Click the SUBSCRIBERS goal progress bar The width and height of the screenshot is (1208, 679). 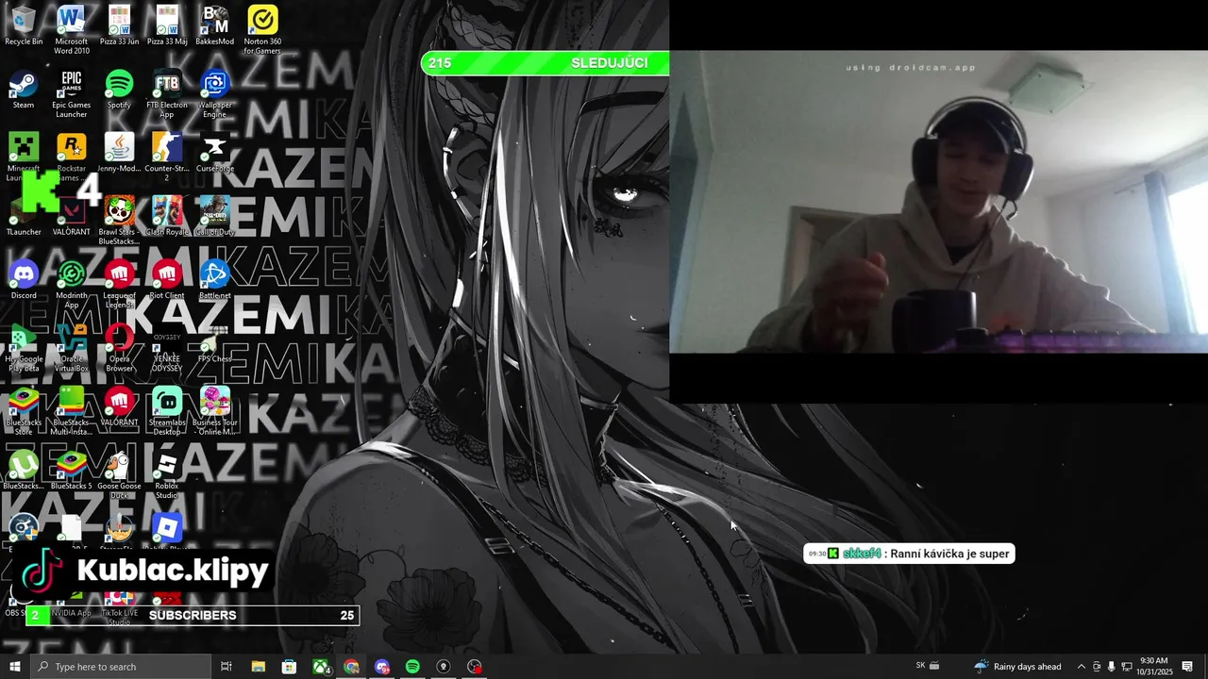pos(193,615)
